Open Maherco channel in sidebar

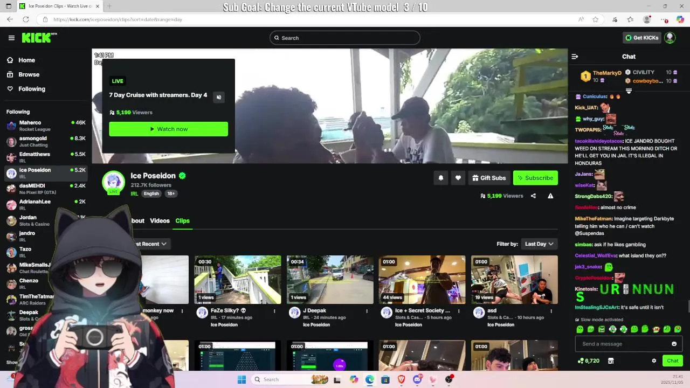[46, 126]
